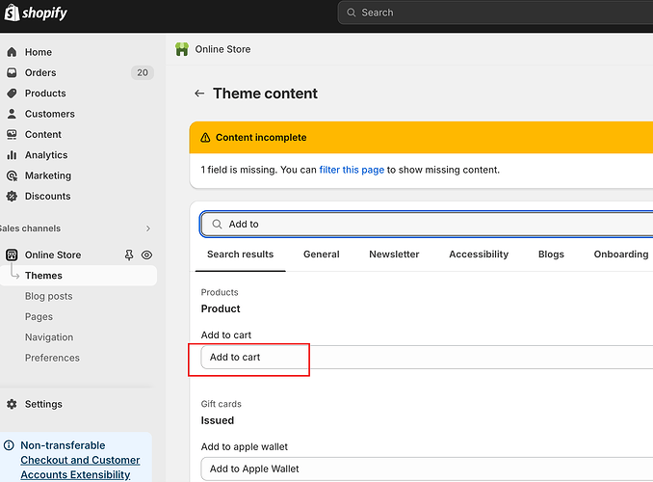Click the green Online Store header icon
653x482 pixels.
pyautogui.click(x=182, y=49)
